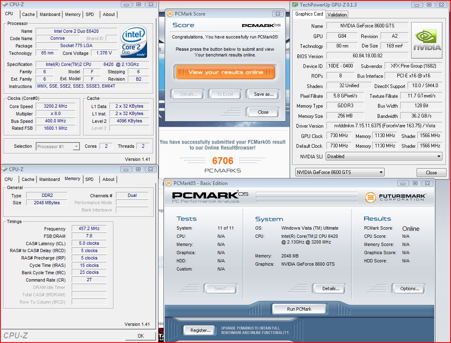Screen dimensions: 451x343
Task: Click FSB:DRAM ratio value 7:8
Action: (89, 236)
